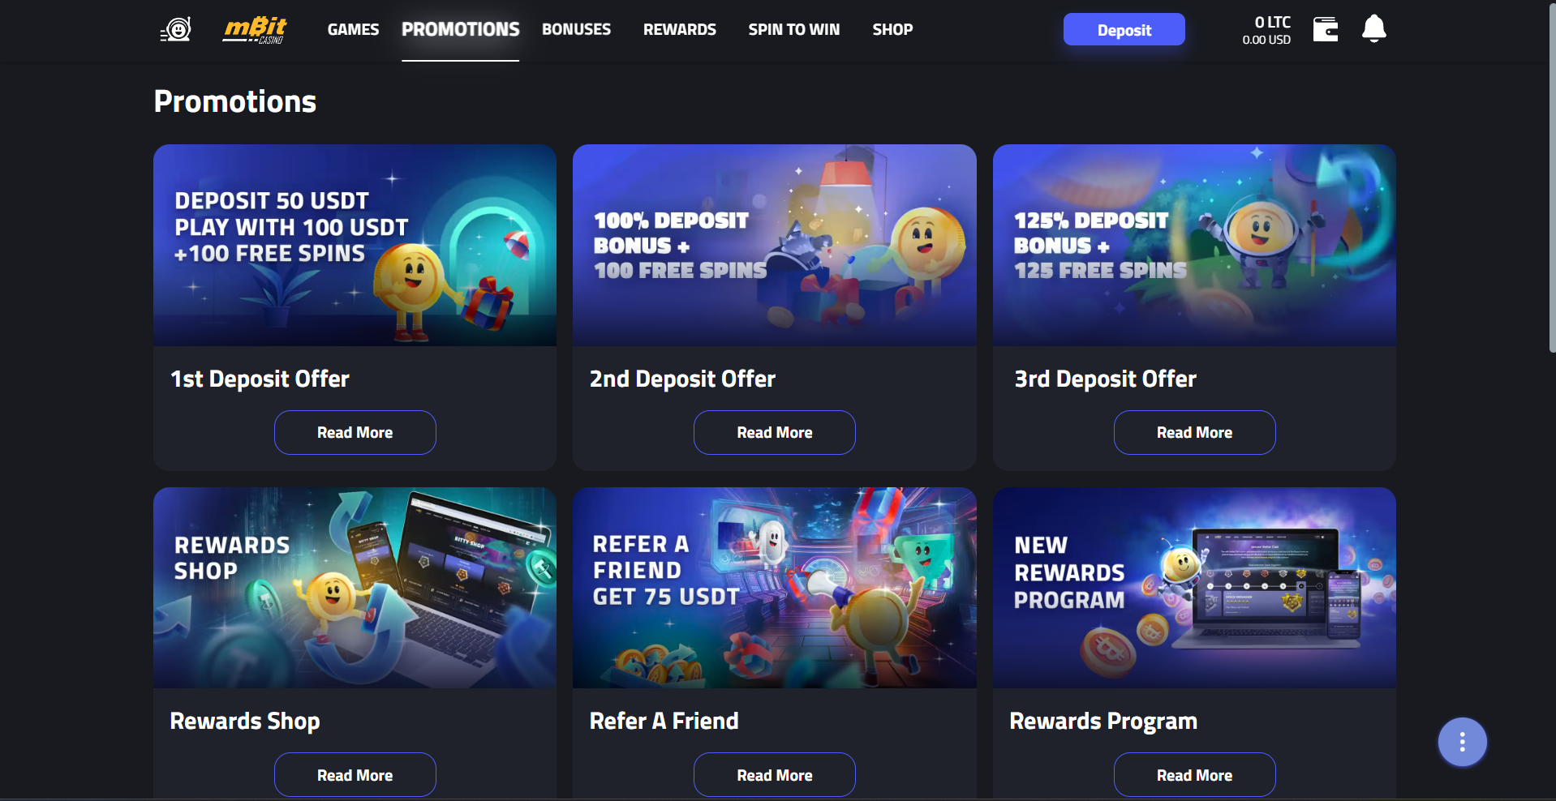
Task: Open the notifications bell icon
Action: [x=1373, y=29]
